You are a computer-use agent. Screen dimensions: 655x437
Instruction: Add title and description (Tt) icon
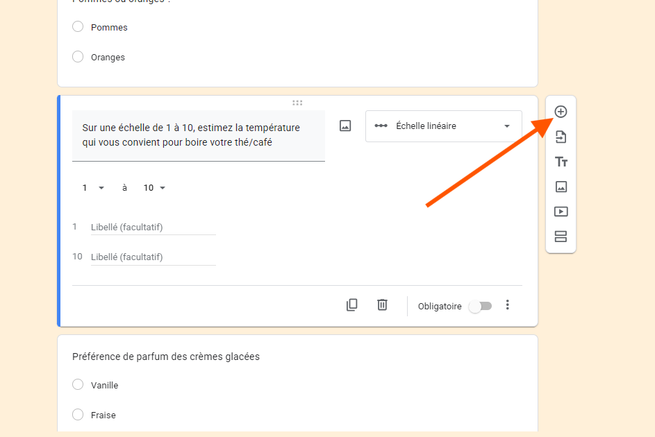pyautogui.click(x=561, y=162)
